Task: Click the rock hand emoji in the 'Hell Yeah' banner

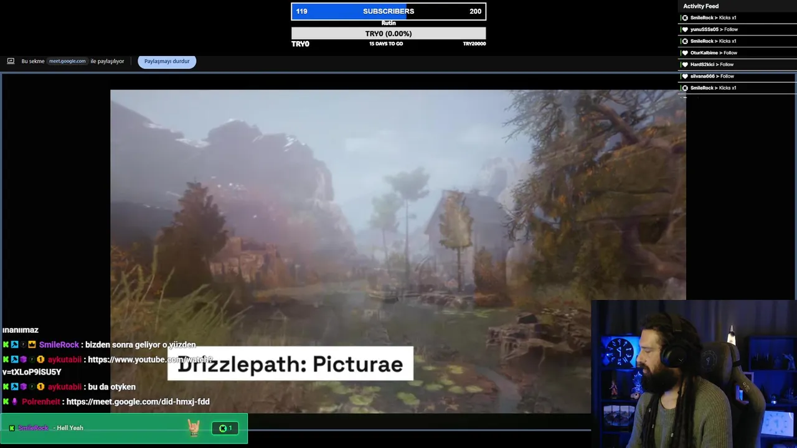Action: coord(194,427)
